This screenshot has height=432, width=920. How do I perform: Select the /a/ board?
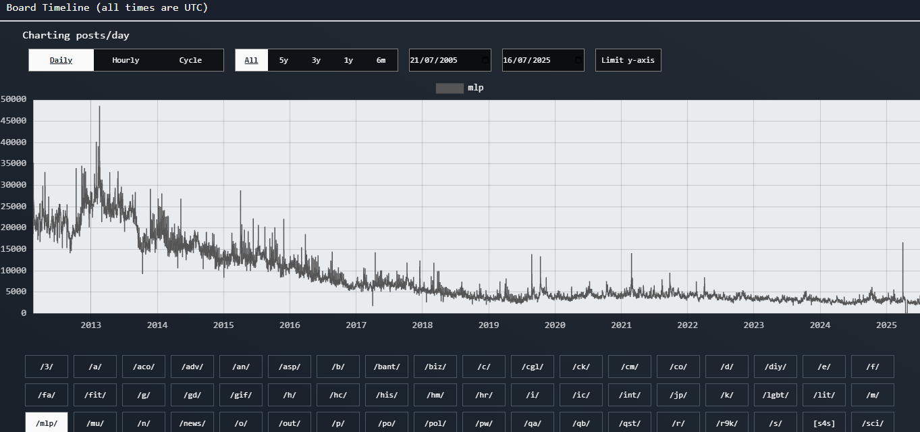pyautogui.click(x=95, y=367)
